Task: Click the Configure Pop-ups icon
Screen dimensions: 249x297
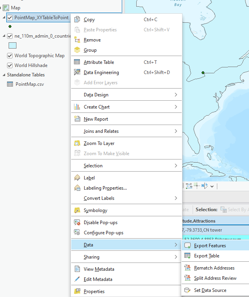Action: point(77,233)
